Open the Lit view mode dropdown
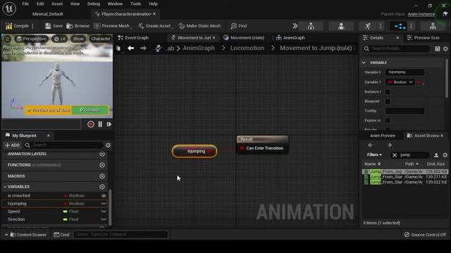The image size is (451, 253). [60, 39]
